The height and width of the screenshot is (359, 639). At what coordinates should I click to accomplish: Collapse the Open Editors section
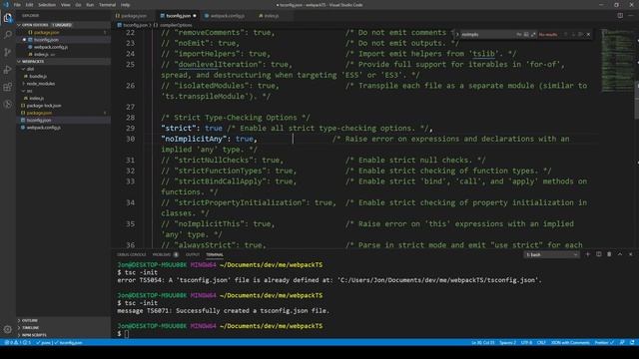pos(63,25)
